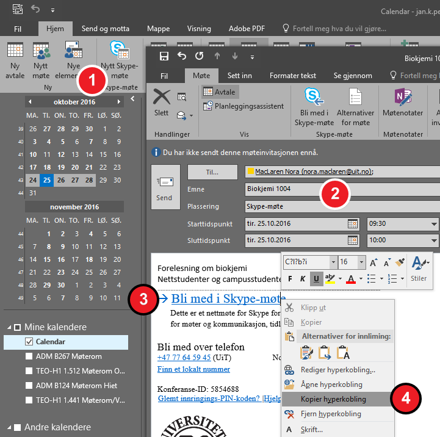440x437 pixels.
Task: Enable ADM B267 Møterom calendar
Action: click(29, 356)
